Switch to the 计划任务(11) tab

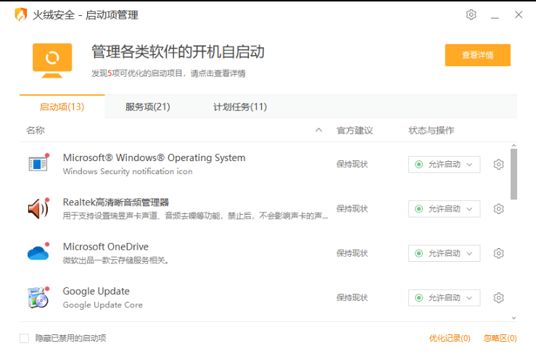coord(240,107)
